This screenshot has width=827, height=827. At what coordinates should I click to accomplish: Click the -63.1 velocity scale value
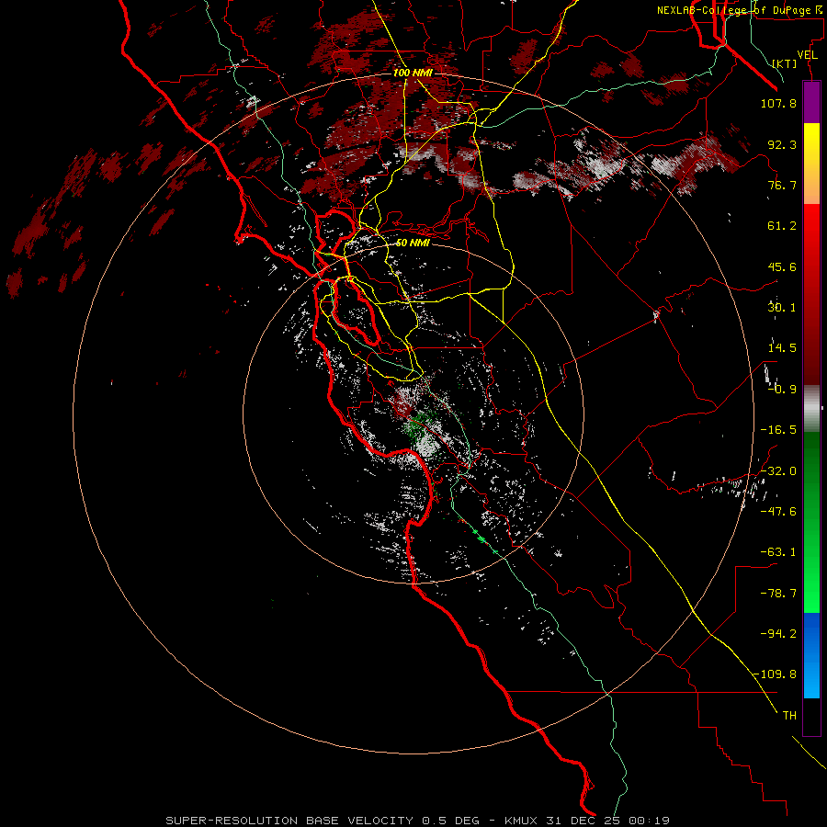(x=778, y=552)
